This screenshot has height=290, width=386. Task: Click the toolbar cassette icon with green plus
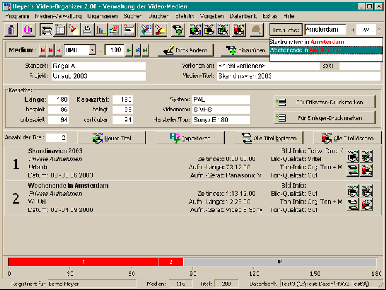(x=178, y=30)
